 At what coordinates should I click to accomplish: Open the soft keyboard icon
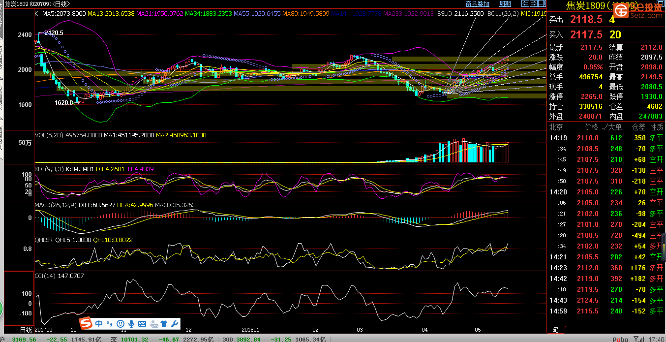(142, 324)
